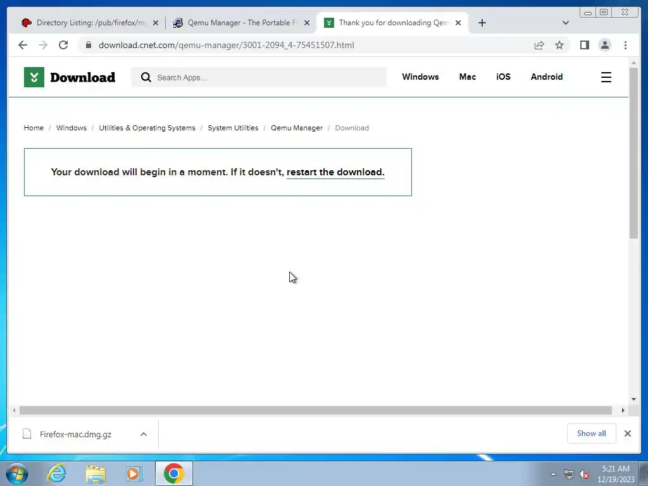The image size is (648, 486).
Task: Open Utilities & Operating Systems breadcrumb
Action: point(147,128)
